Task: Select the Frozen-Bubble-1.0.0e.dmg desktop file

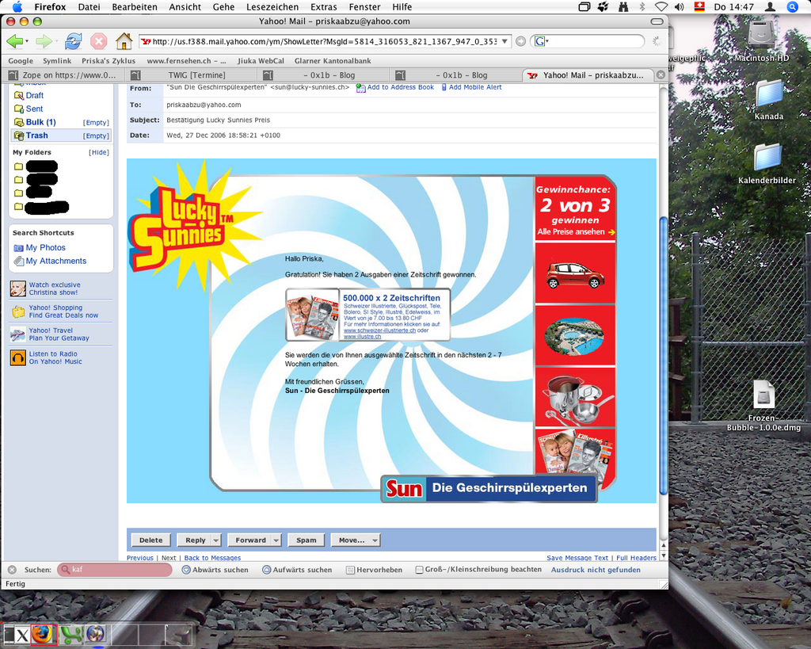Action: point(763,407)
